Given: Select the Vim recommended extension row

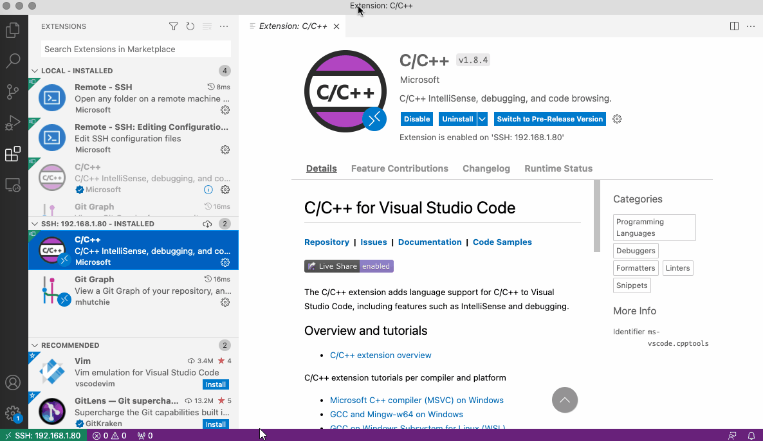Looking at the screenshot, I should 133,372.
